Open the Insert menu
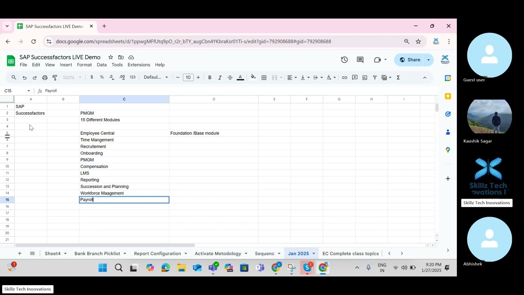 coord(66,65)
